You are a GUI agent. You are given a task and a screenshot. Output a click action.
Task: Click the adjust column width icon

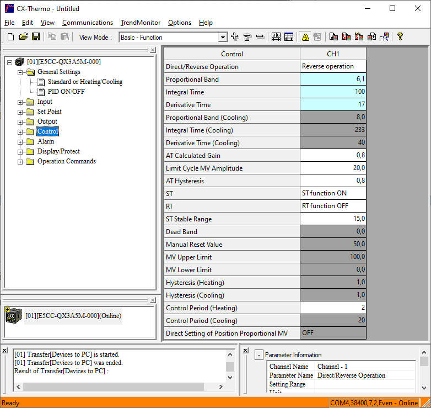pos(276,36)
